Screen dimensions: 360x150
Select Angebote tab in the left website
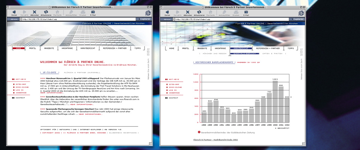50,48
